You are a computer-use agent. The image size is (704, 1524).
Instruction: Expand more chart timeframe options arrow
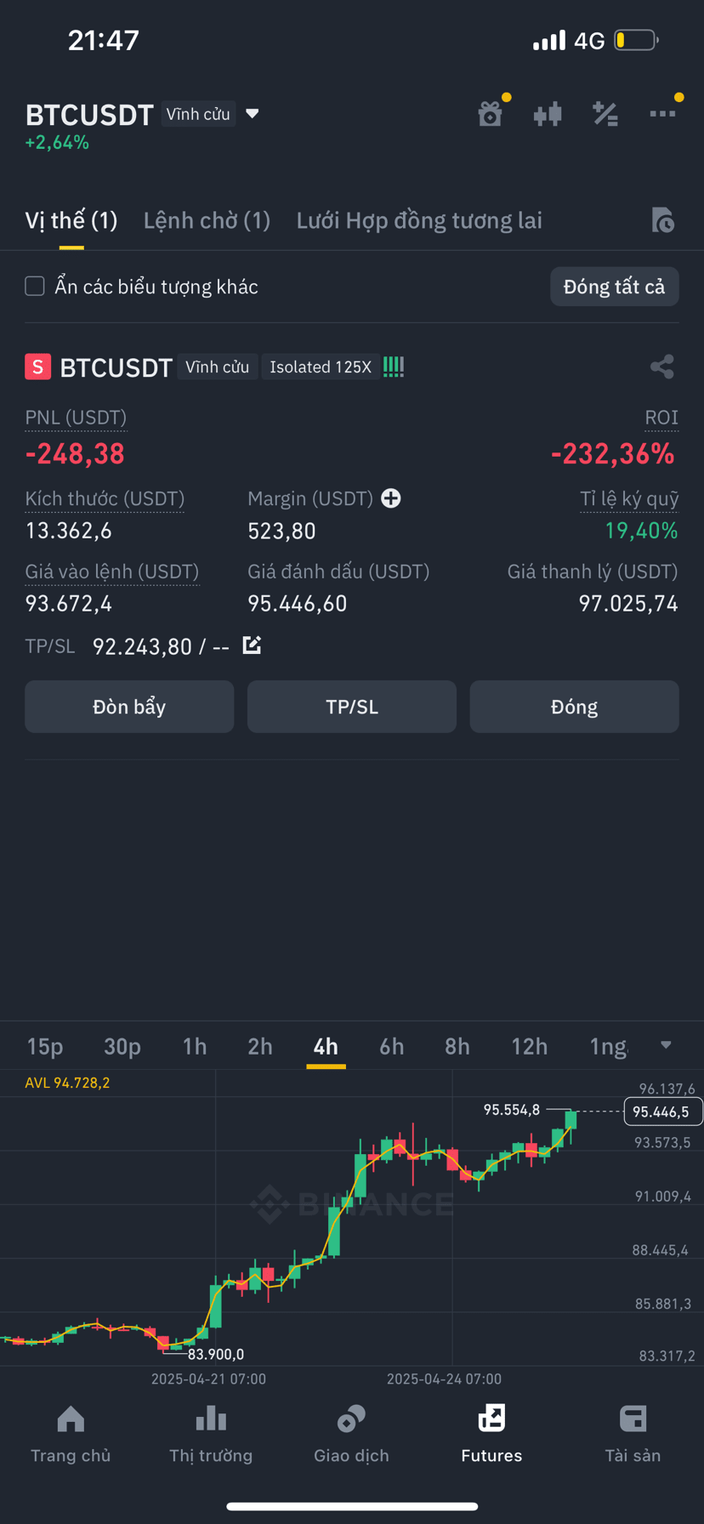click(x=666, y=1045)
